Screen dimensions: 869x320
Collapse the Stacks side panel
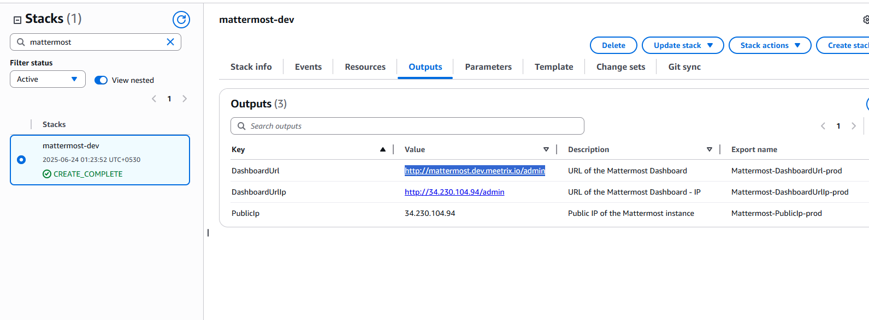coord(17,20)
